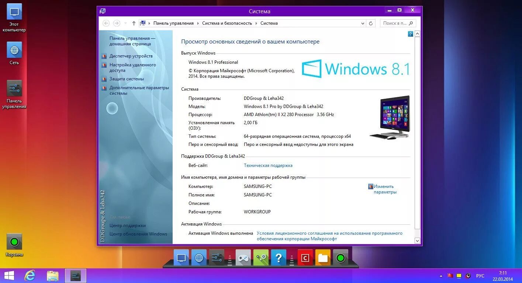Open the globe network app from the dock
Viewport: 522px width, 283px height.
pyautogui.click(x=199, y=257)
